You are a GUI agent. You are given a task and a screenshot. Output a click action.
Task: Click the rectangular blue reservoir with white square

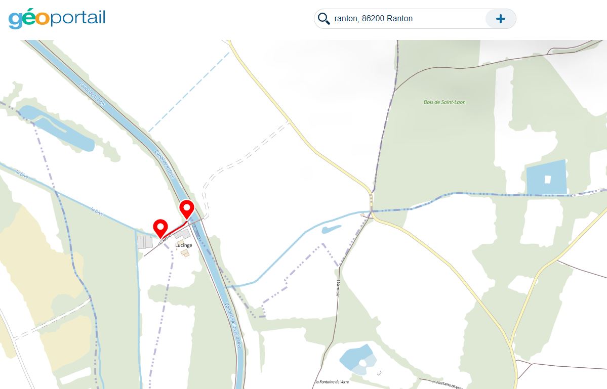[x=546, y=178]
